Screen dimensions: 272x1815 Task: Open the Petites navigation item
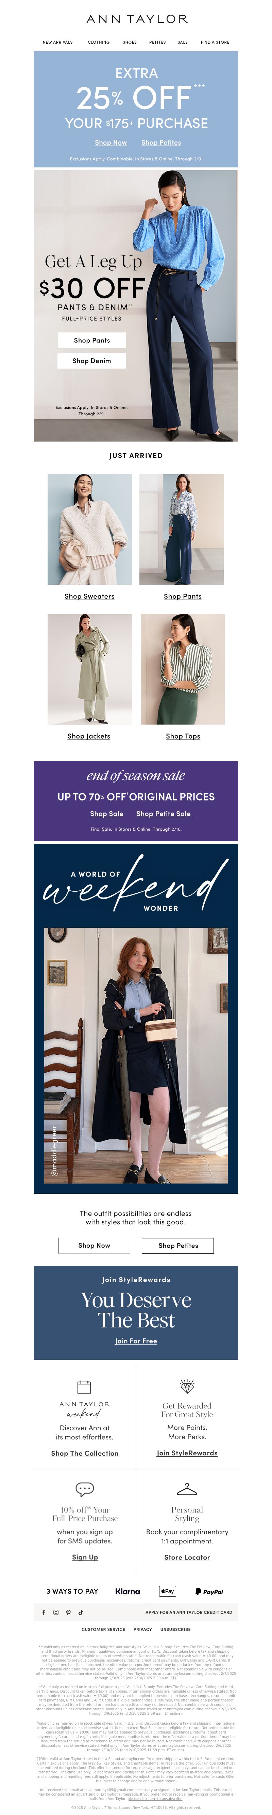click(x=157, y=42)
